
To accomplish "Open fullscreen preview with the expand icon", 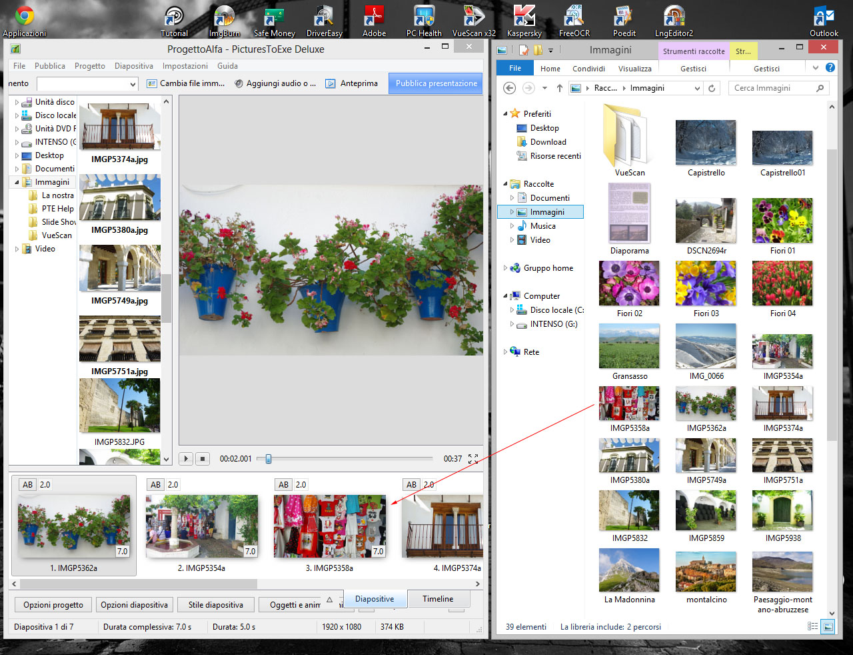I will [x=473, y=459].
